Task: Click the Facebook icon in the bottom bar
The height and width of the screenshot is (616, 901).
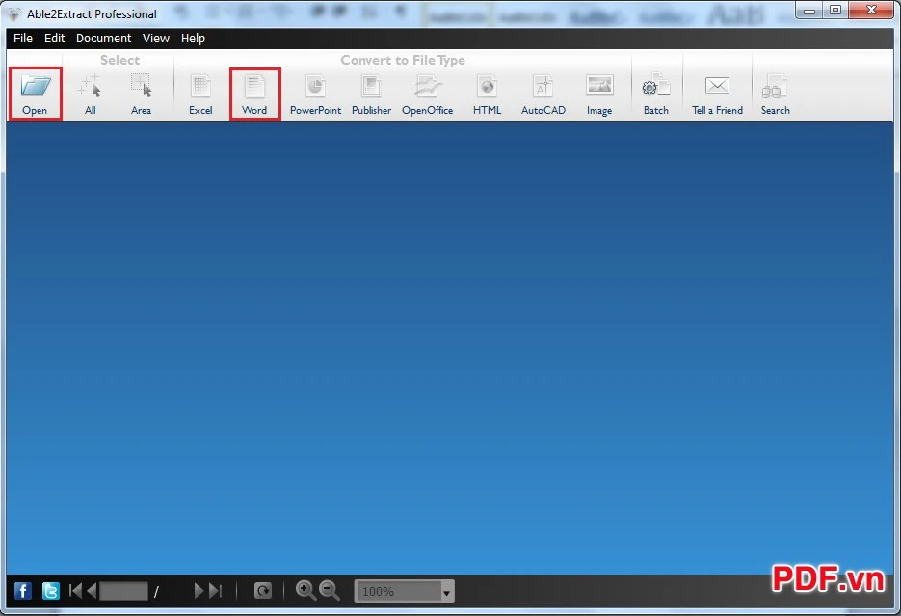Action: point(23,591)
